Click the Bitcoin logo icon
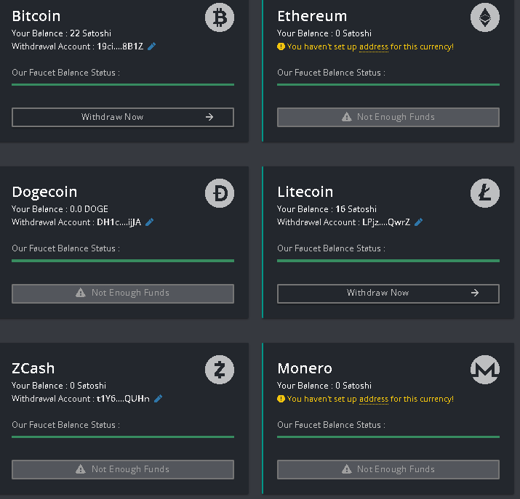 click(x=220, y=17)
